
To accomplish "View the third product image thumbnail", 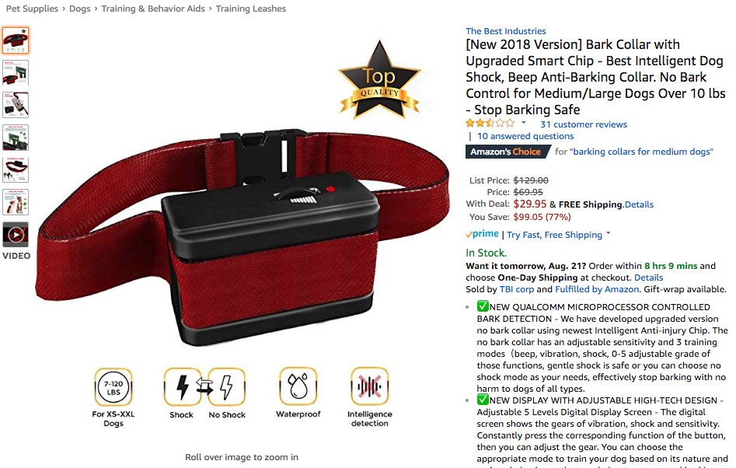I will [x=16, y=105].
